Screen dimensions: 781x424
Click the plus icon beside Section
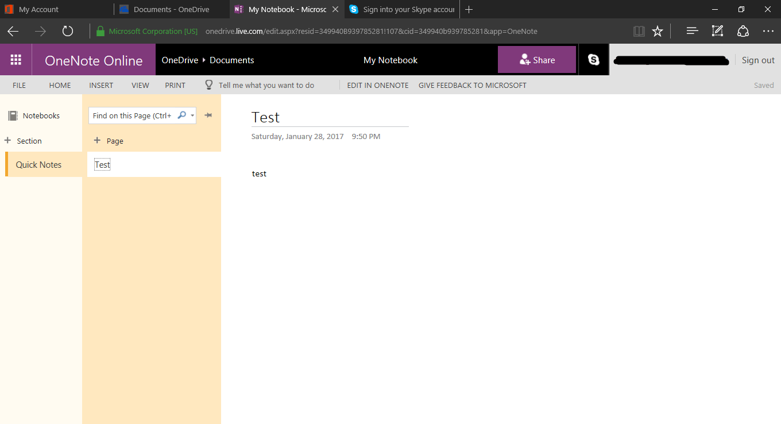[x=7, y=140]
